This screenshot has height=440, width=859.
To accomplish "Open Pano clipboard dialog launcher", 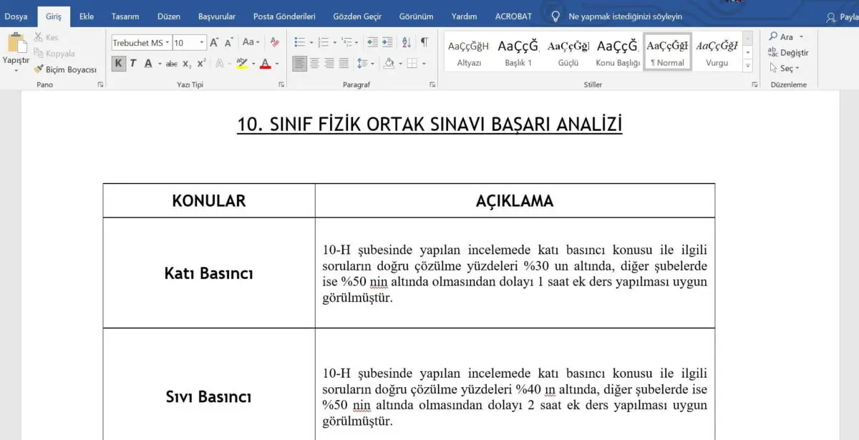I will point(100,84).
